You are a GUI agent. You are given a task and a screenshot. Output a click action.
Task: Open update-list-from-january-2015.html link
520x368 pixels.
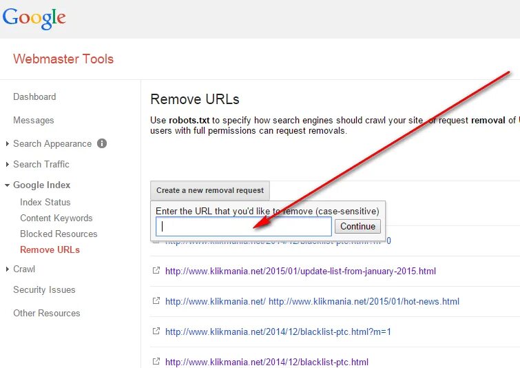click(x=300, y=271)
